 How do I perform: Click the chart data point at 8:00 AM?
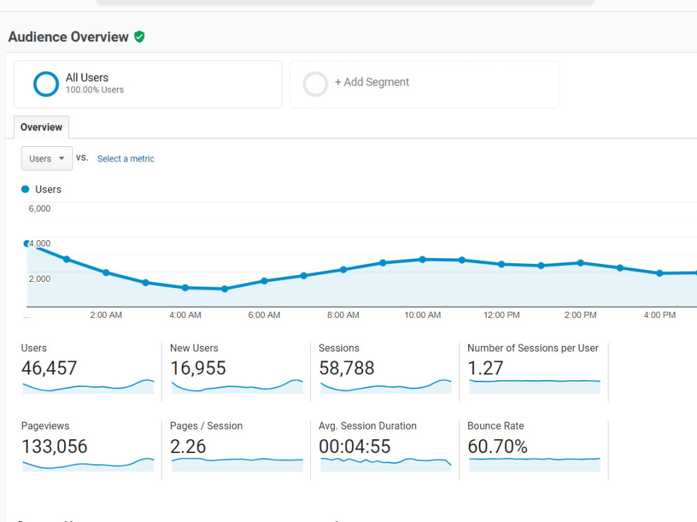coord(343,269)
